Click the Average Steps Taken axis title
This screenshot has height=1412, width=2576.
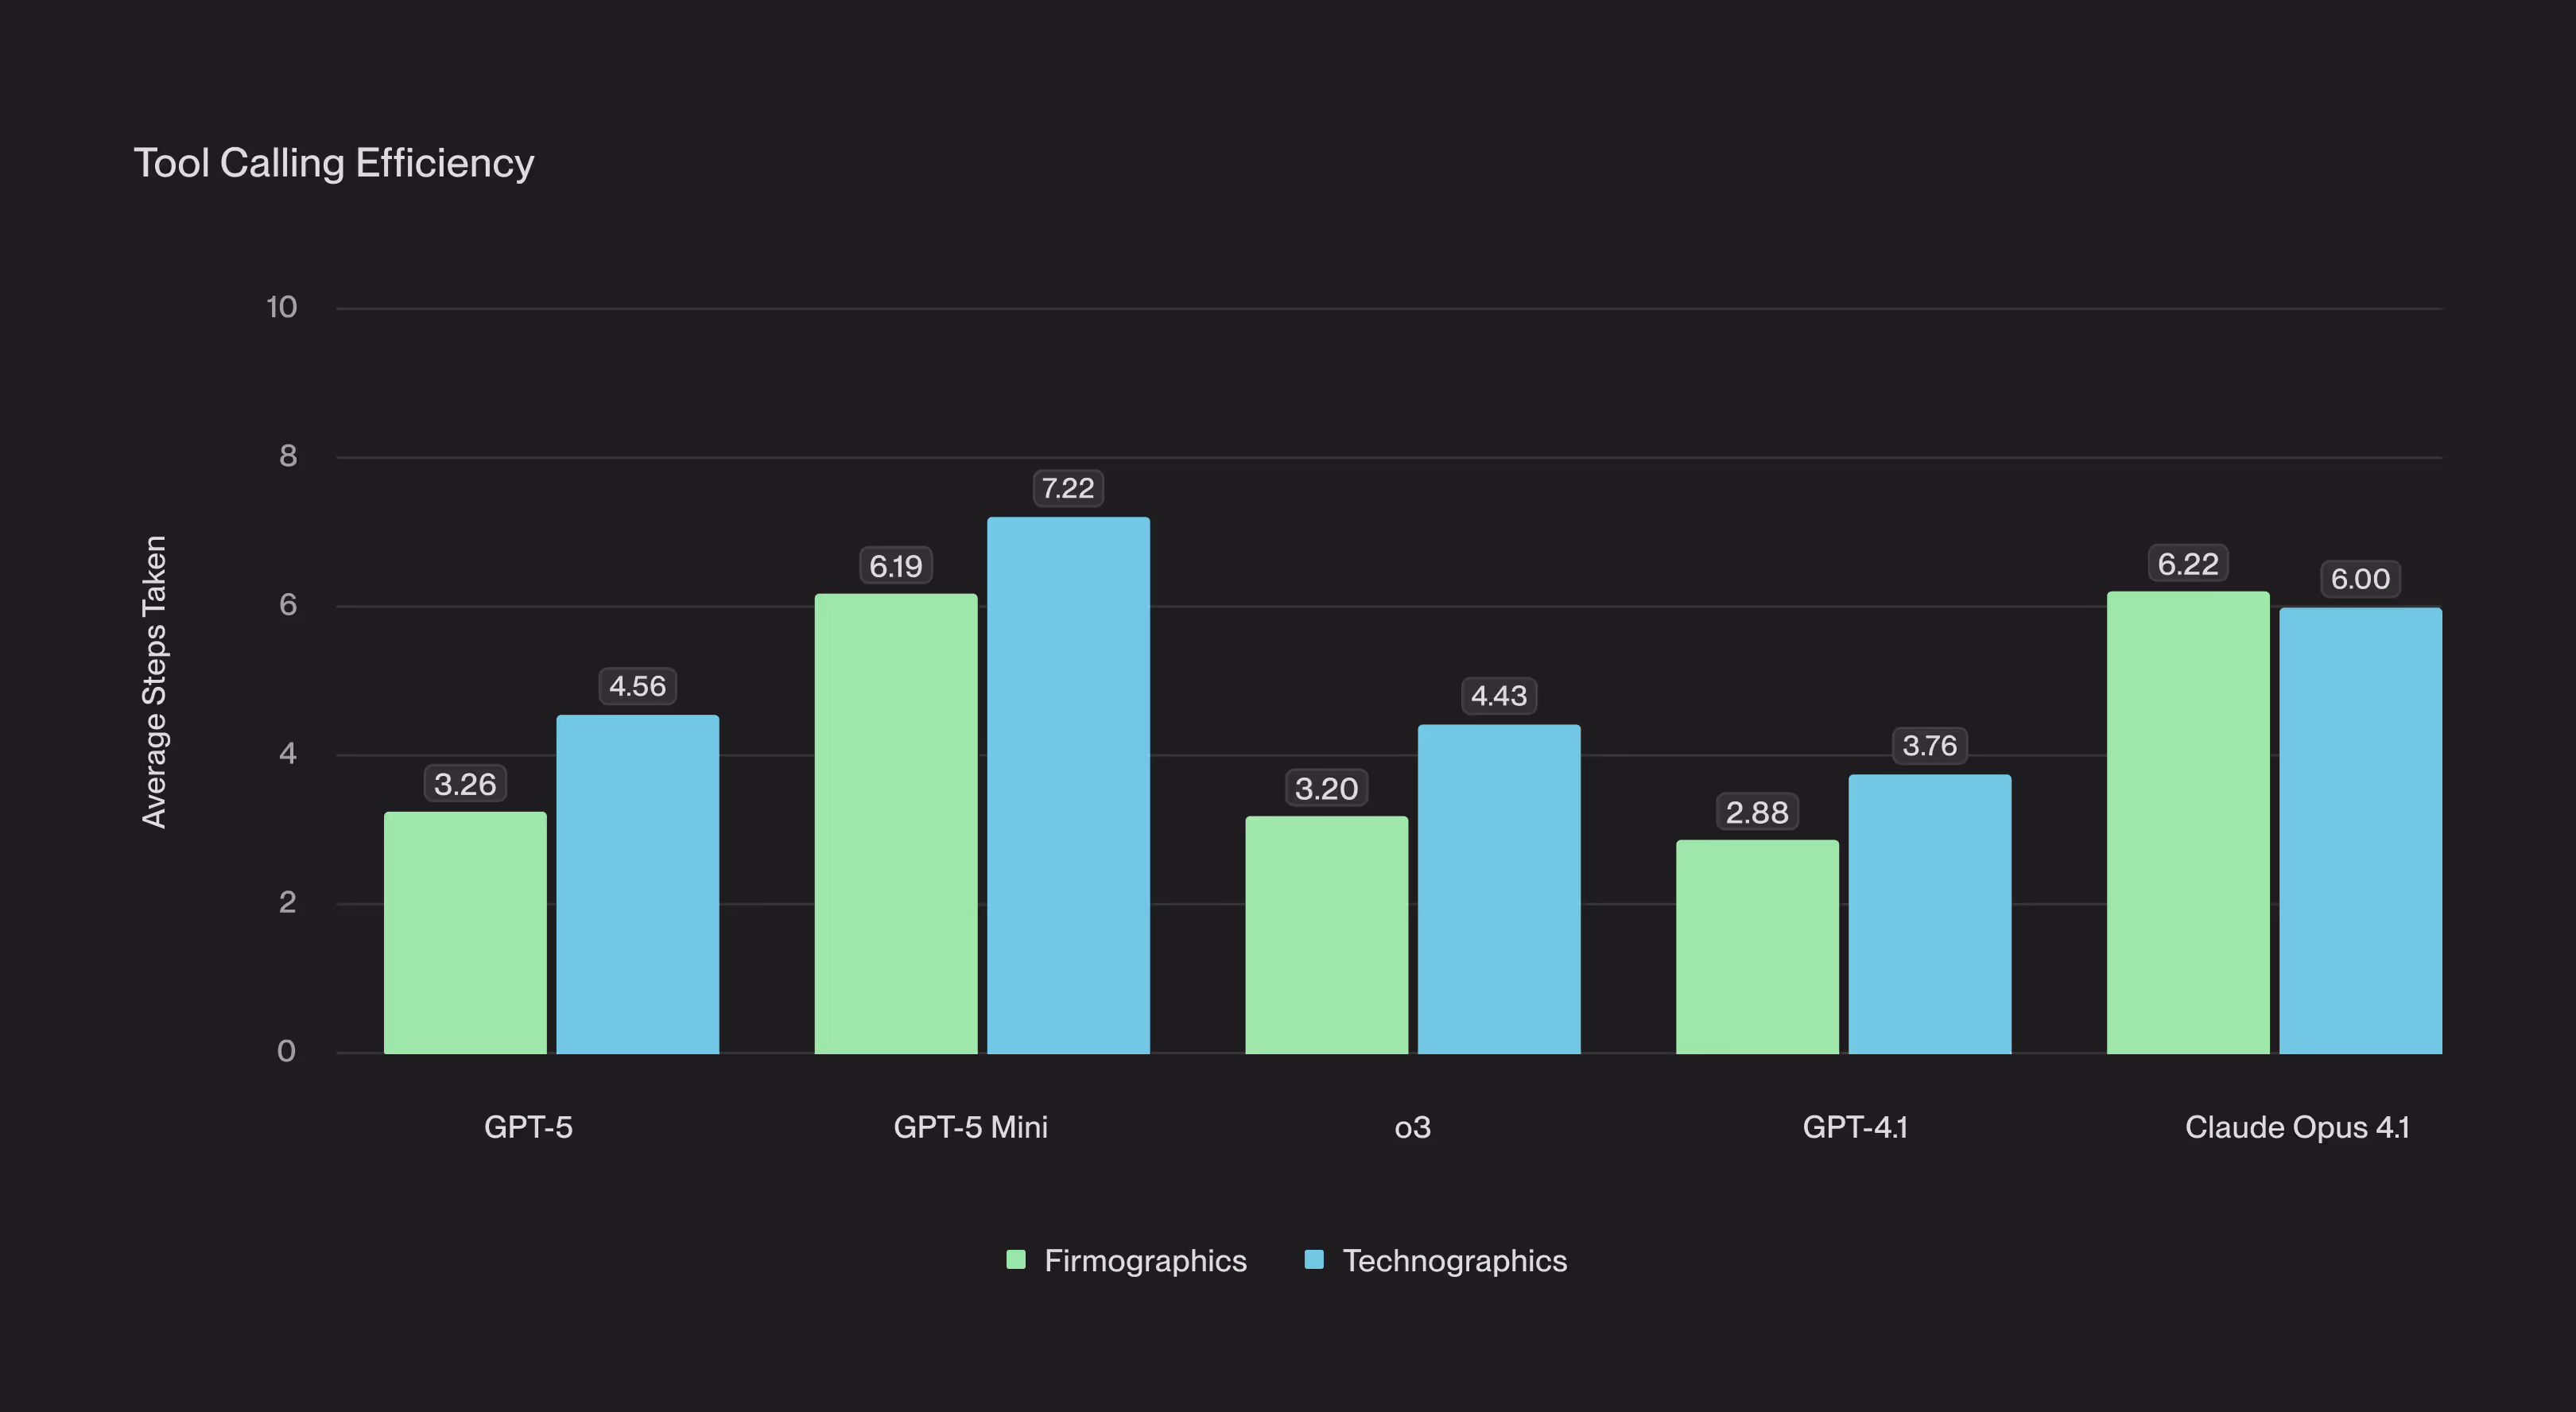coord(154,681)
